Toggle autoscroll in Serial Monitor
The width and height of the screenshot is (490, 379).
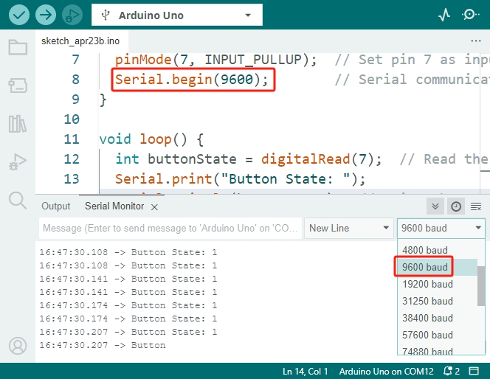[435, 206]
